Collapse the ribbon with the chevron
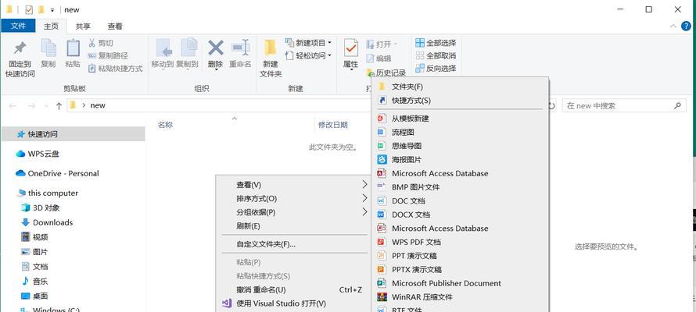Screen dimensions: 696x312 point(673,26)
